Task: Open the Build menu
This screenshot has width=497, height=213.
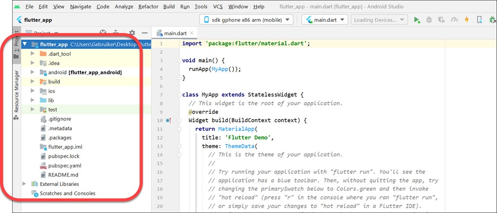Action: click(169, 7)
